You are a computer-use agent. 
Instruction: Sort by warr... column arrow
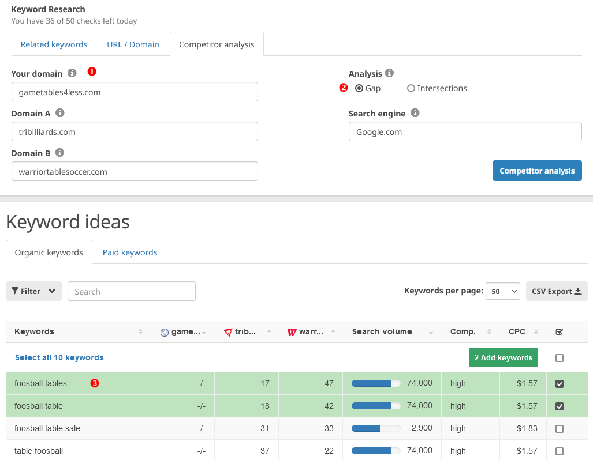[x=333, y=331]
